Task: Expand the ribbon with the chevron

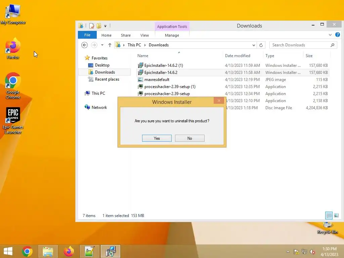Action: click(x=330, y=35)
